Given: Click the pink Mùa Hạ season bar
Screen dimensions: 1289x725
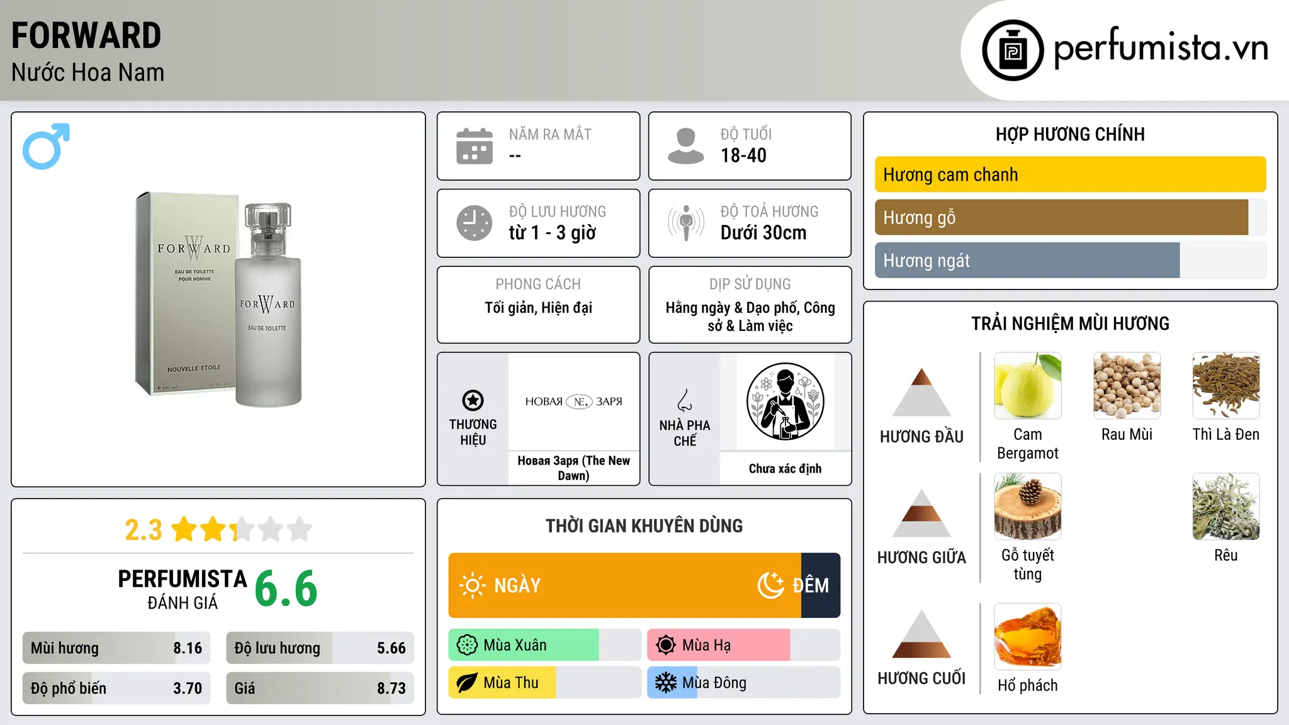Looking at the screenshot, I should tap(719, 645).
